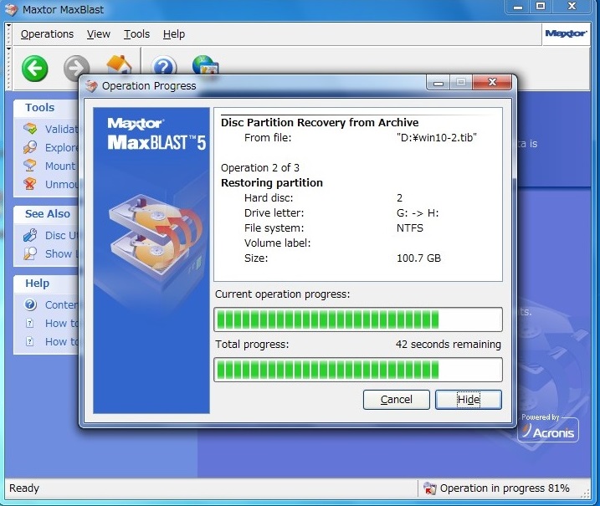
Task: Maximize the Maxtor MaxBlast main window
Action: pyautogui.click(x=541, y=7)
